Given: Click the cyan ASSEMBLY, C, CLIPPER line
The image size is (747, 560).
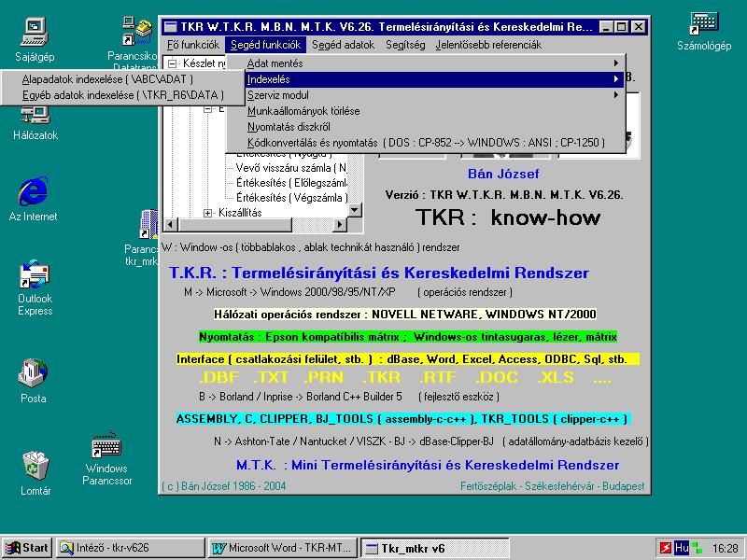Looking at the screenshot, I should pos(403,419).
